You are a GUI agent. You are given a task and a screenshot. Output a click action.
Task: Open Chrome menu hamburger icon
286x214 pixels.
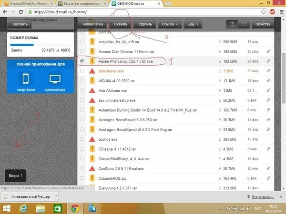(282, 12)
